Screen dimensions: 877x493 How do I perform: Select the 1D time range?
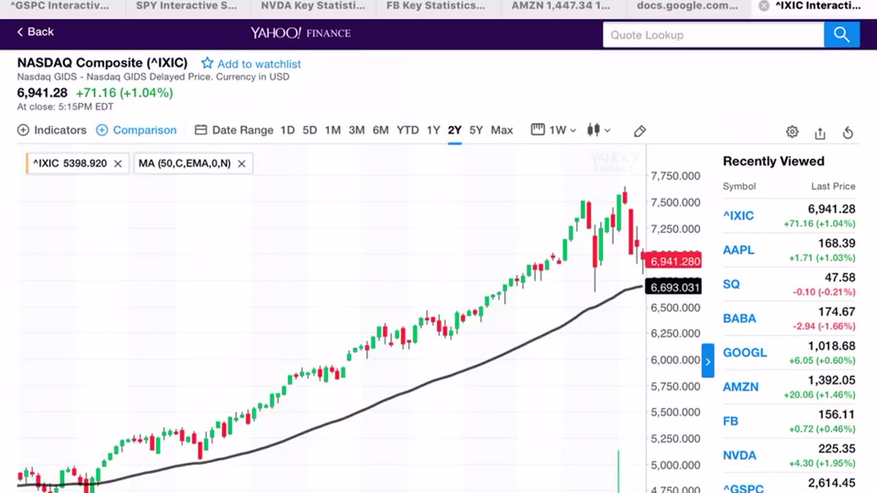point(287,130)
